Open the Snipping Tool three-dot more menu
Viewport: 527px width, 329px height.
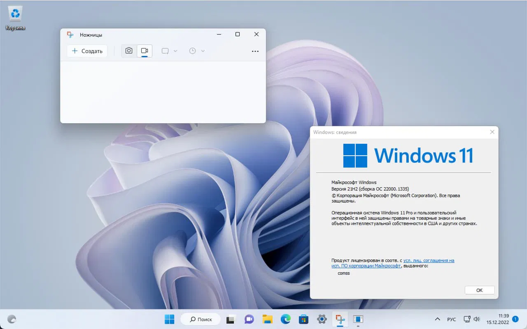[255, 51]
